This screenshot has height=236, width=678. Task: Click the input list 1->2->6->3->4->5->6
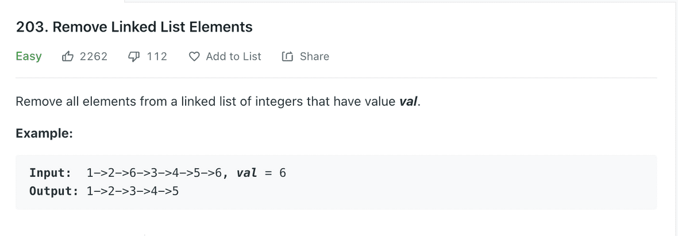pos(157,172)
